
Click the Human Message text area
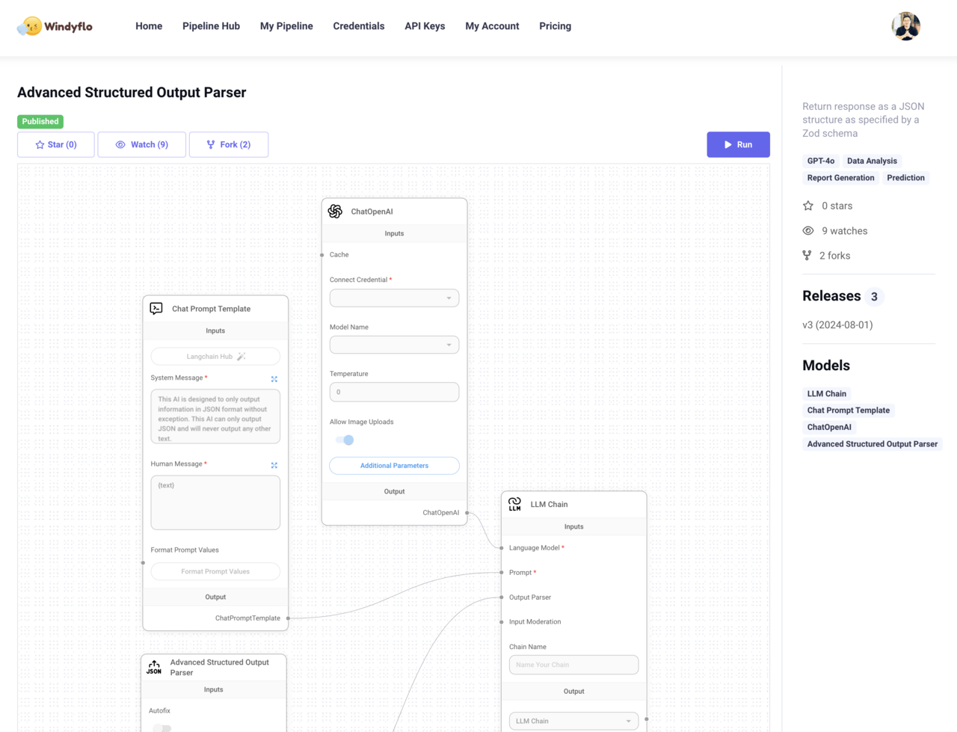click(x=215, y=502)
